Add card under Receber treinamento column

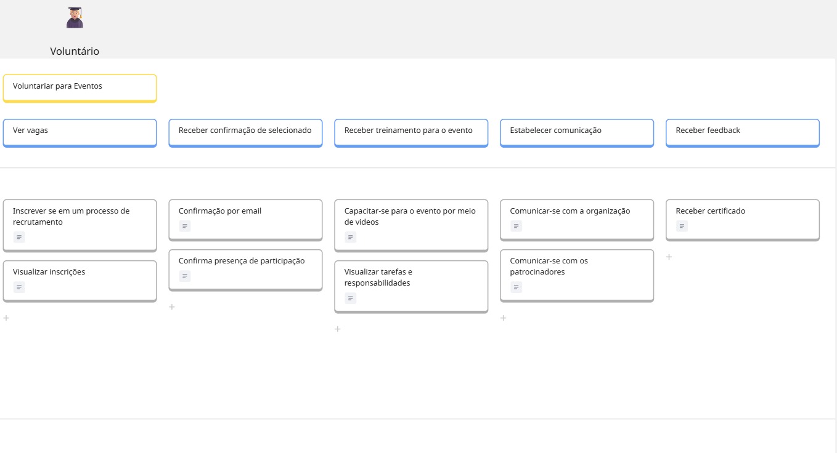pos(338,329)
